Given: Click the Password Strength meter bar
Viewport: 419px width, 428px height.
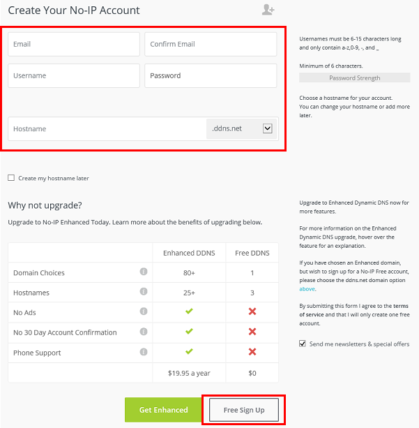Looking at the screenshot, I should 354,78.
